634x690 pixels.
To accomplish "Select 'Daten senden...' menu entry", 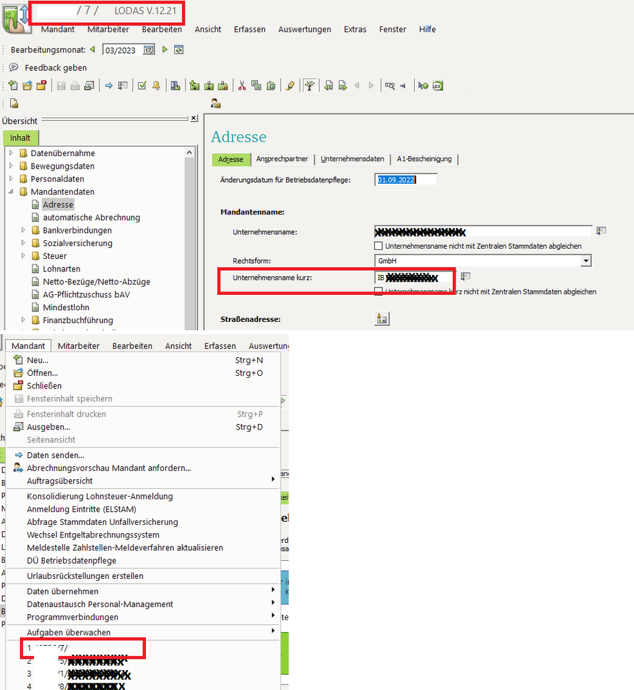I will pyautogui.click(x=55, y=455).
